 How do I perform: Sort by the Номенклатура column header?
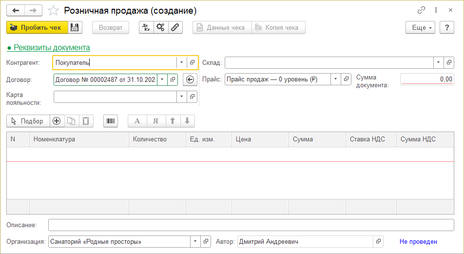pos(79,139)
